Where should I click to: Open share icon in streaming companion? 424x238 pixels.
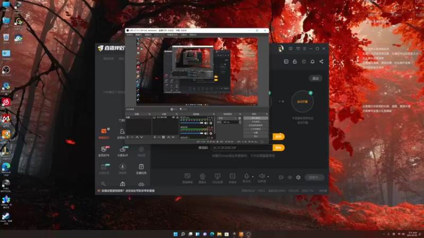click(x=321, y=61)
